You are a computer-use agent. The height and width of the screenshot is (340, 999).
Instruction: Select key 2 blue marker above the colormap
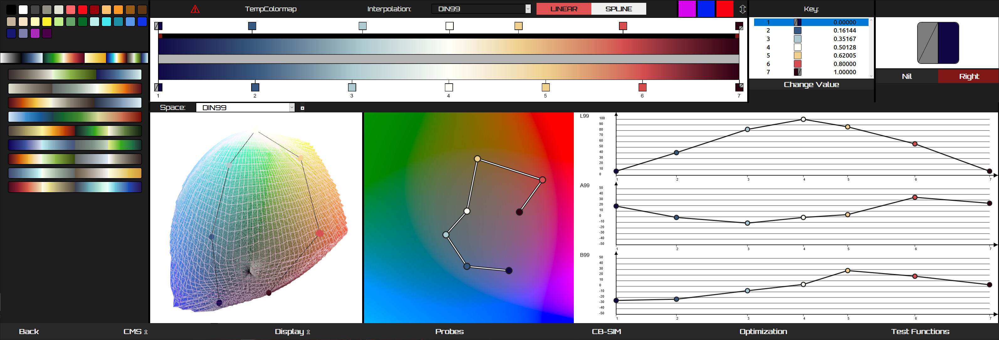coord(252,26)
